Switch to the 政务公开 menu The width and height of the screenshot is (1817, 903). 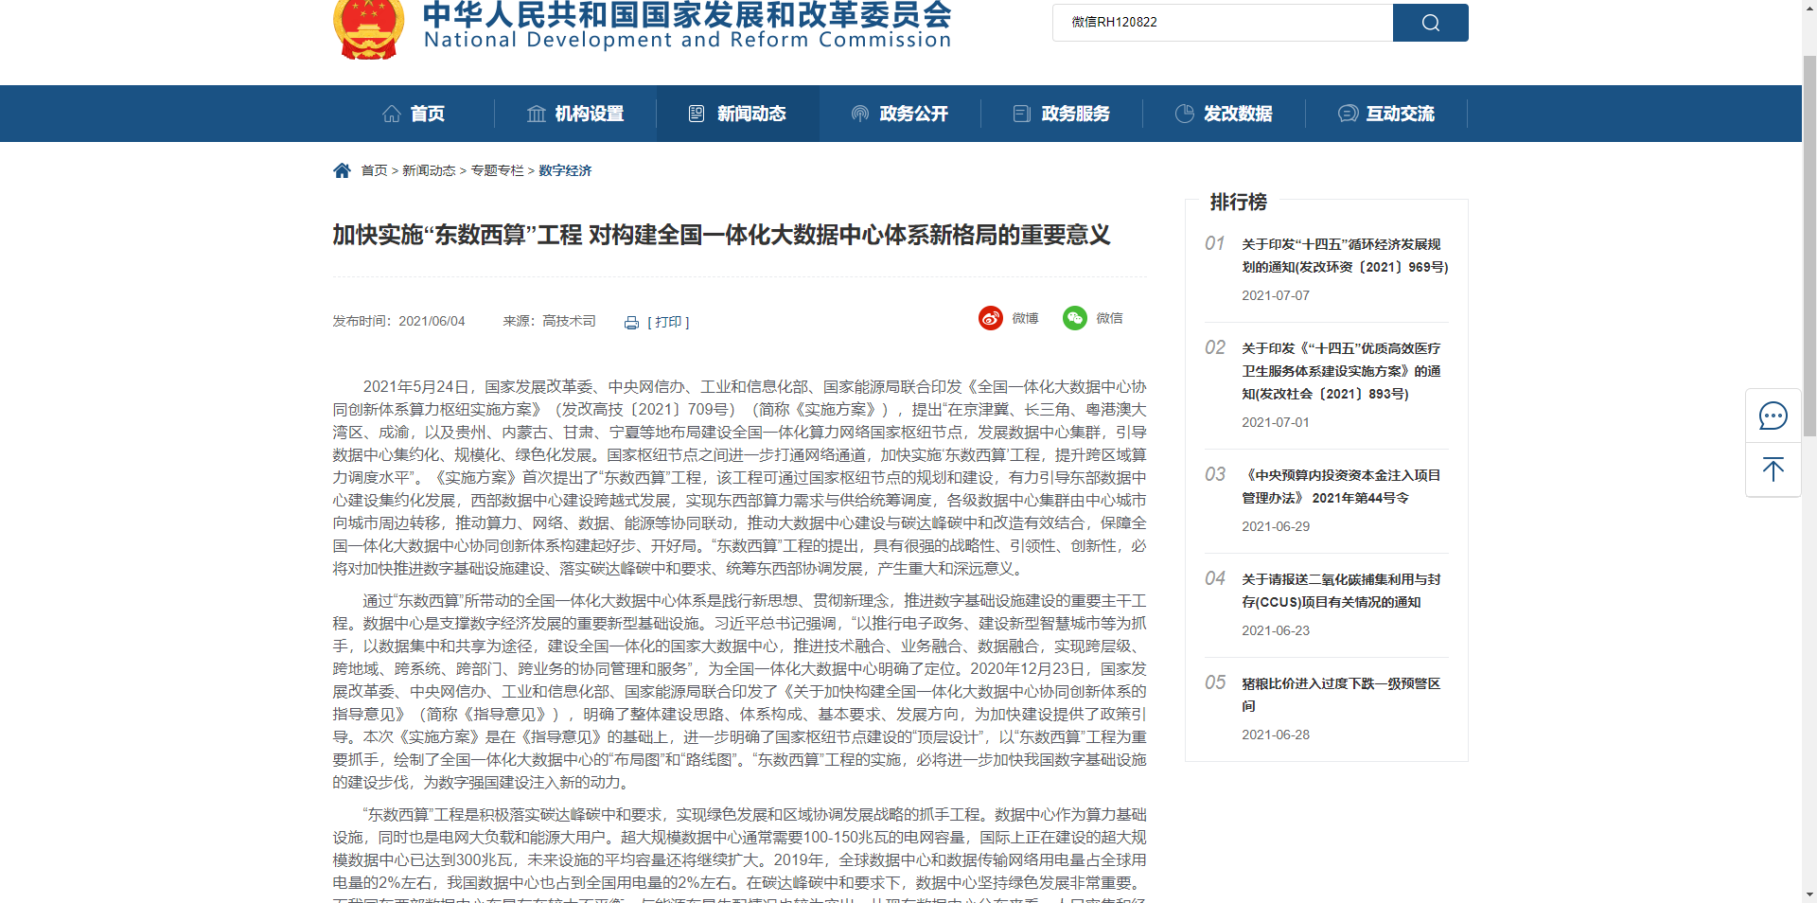(x=911, y=114)
